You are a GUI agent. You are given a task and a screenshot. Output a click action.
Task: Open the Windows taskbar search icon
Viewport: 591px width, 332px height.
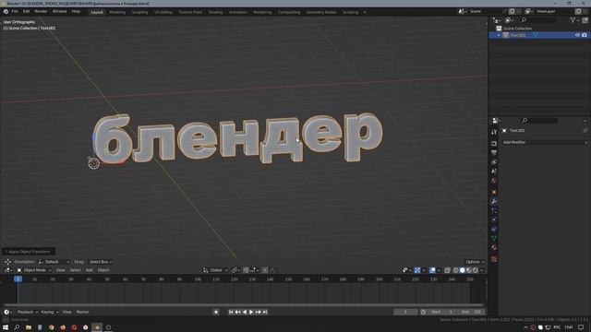17,327
